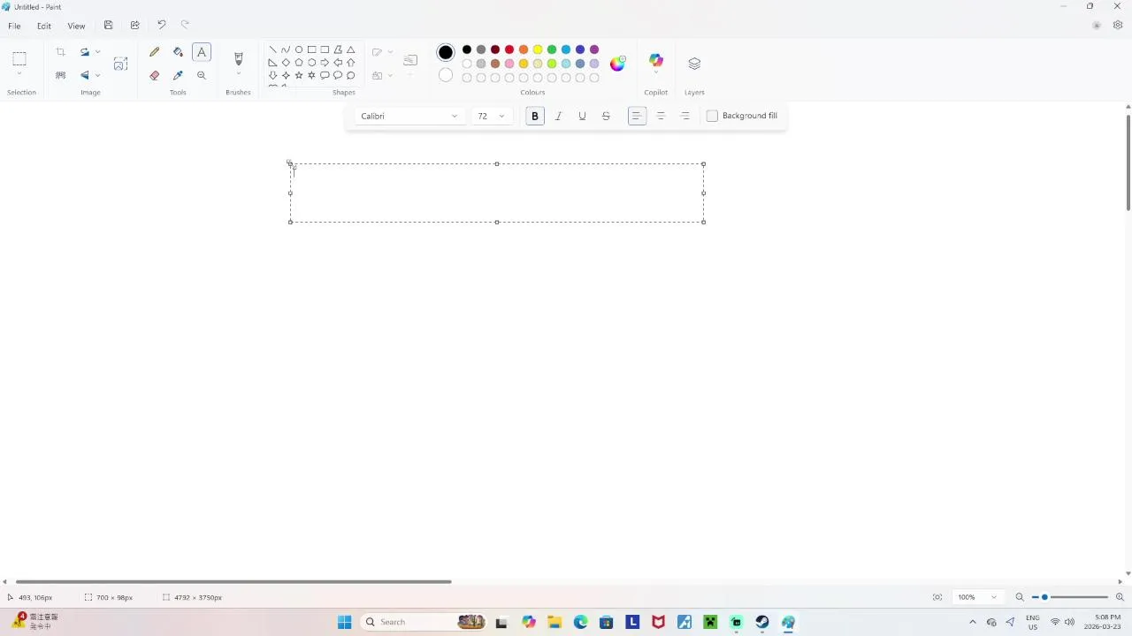Viewport: 1132px width, 636px height.
Task: Select the Oval shape
Action: 299,49
